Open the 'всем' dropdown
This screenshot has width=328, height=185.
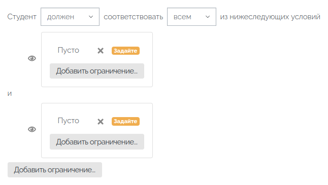tap(191, 17)
